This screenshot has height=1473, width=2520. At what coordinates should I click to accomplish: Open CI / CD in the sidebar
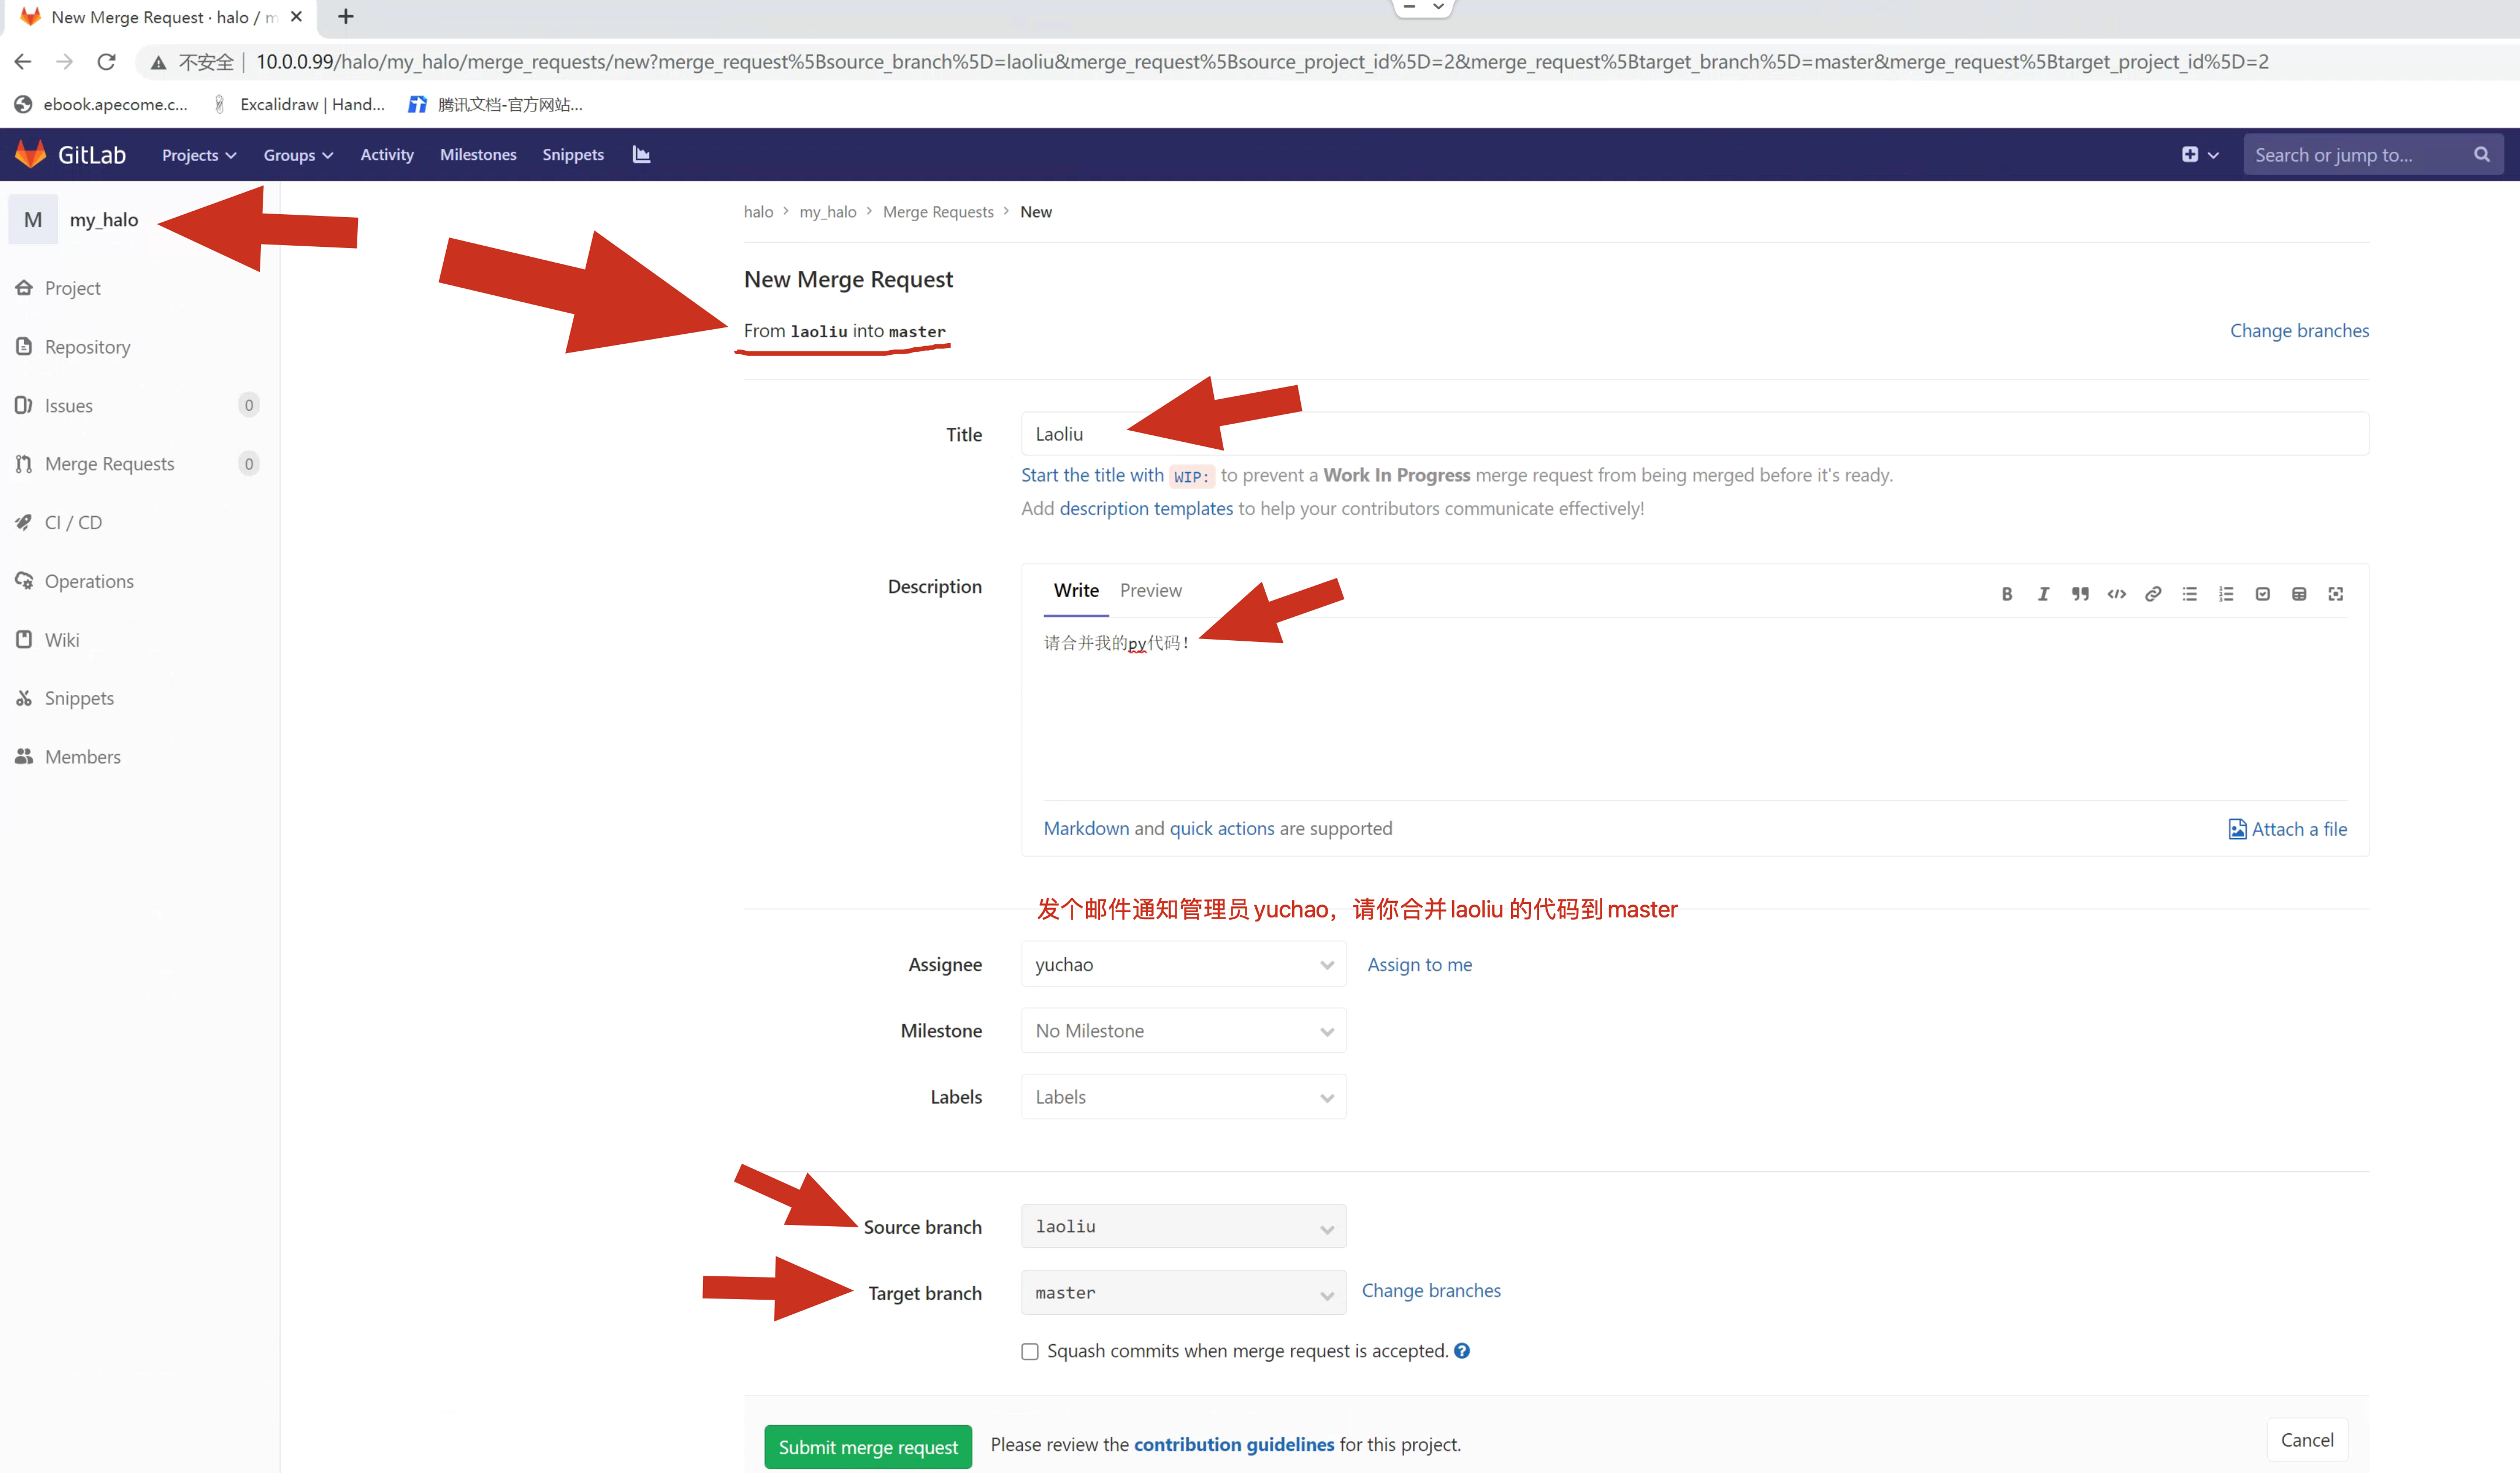click(73, 523)
